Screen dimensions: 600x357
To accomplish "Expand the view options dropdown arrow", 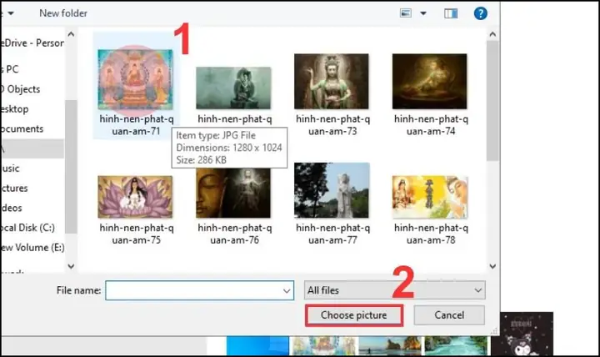I will tap(423, 13).
